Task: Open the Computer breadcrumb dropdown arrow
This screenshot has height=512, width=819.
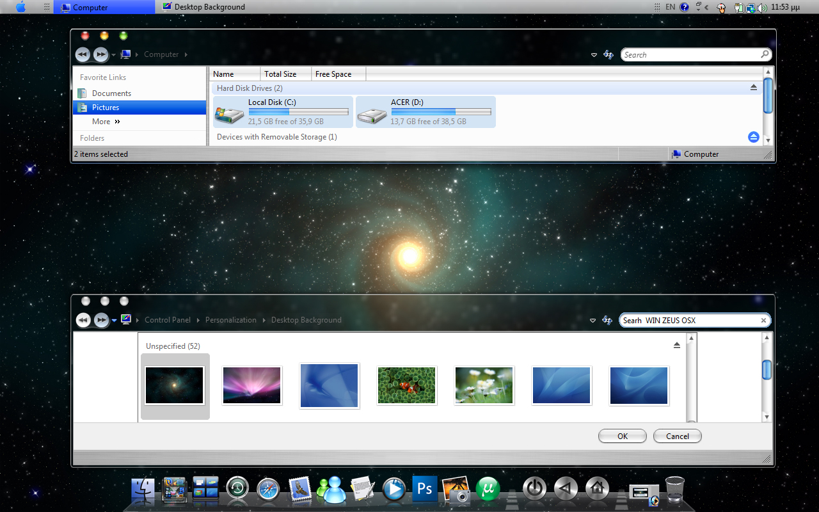Action: (x=186, y=54)
